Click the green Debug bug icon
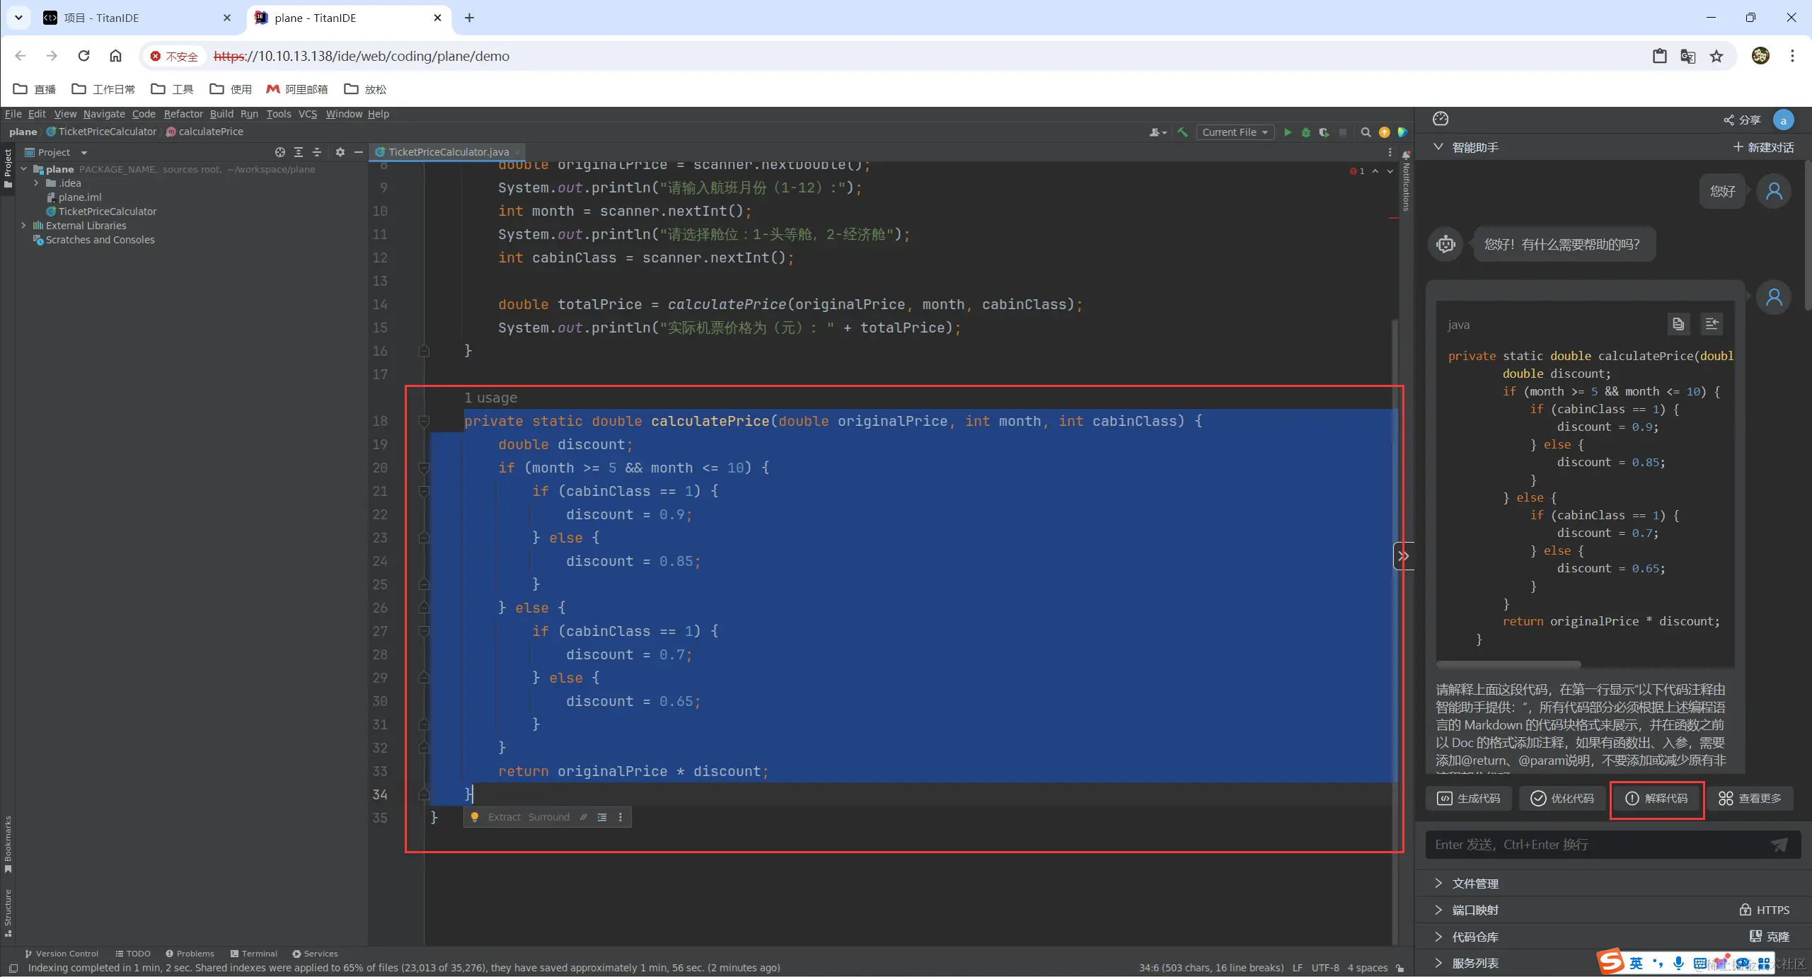 click(1306, 132)
